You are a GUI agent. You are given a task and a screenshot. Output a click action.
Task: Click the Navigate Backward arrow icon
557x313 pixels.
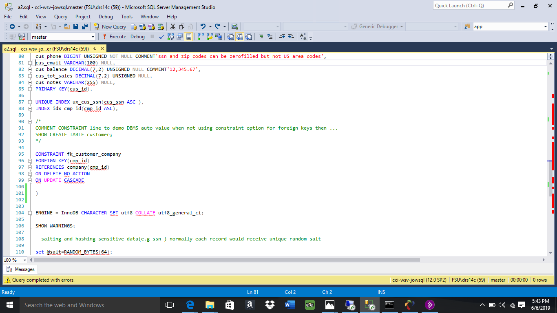pyautogui.click(x=12, y=26)
